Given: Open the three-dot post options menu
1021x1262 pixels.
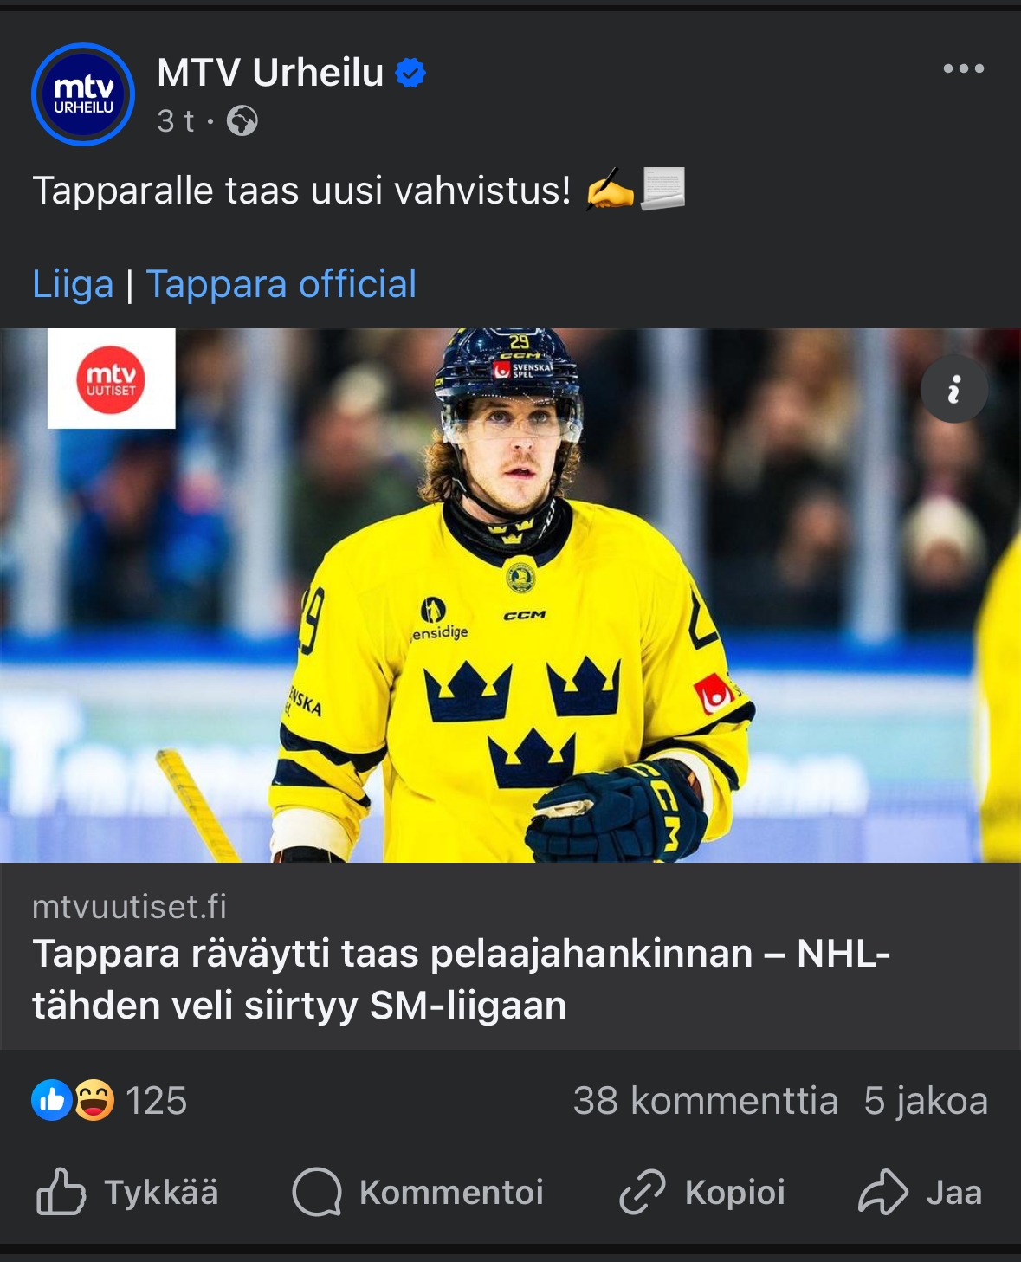Looking at the screenshot, I should tap(963, 69).
